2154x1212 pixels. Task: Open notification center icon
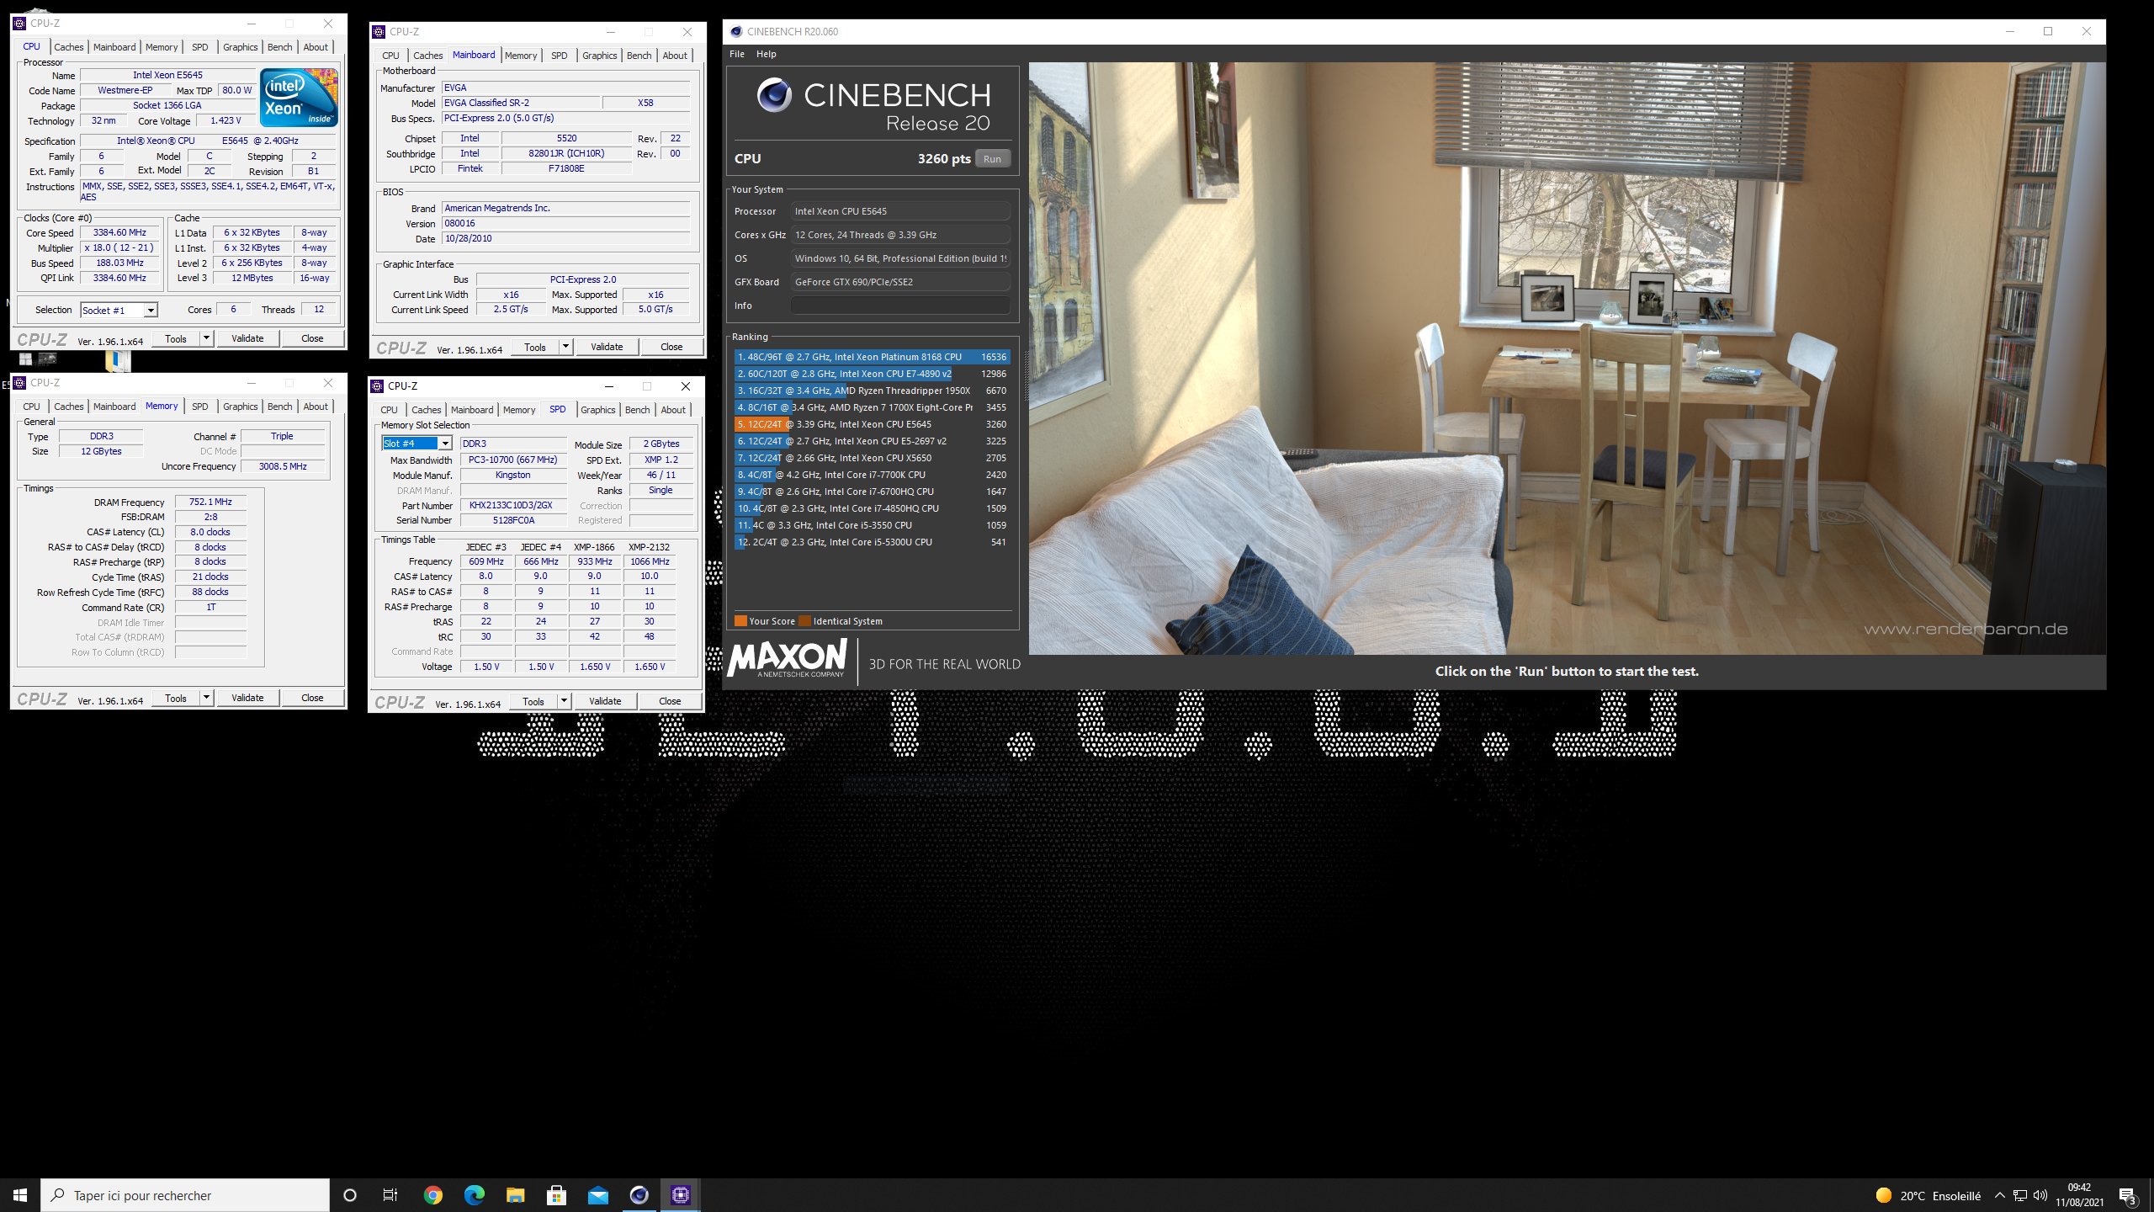point(2128,1195)
